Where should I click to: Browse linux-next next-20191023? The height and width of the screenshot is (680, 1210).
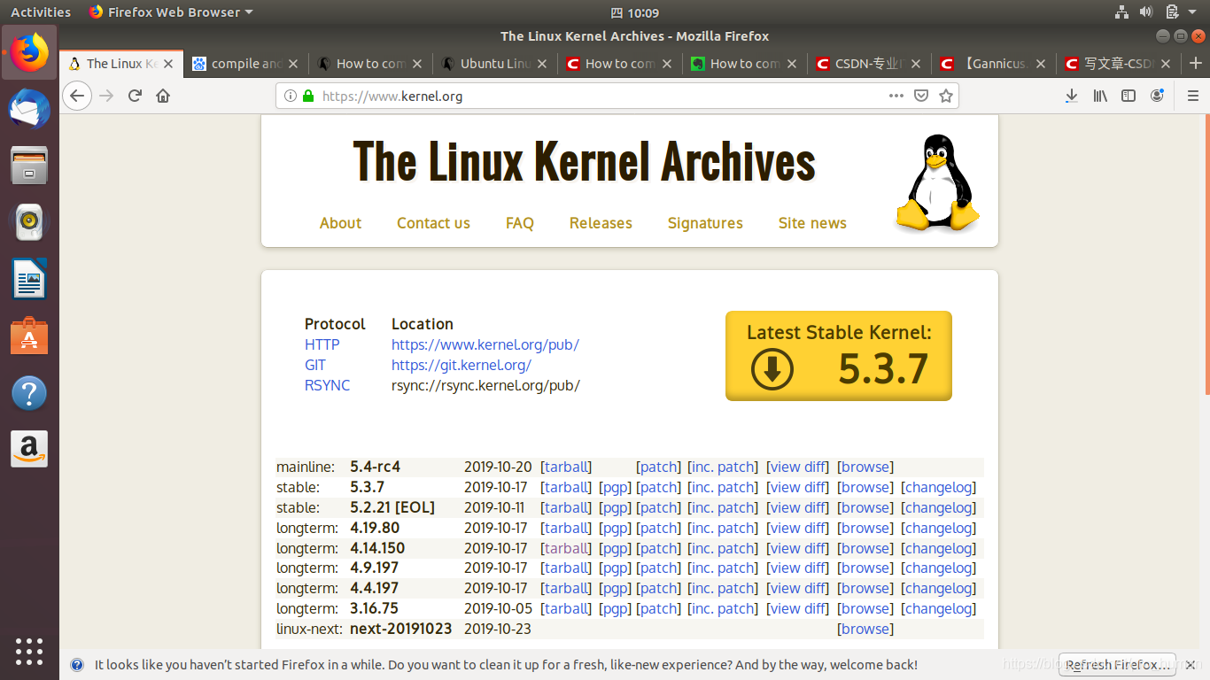tap(865, 629)
